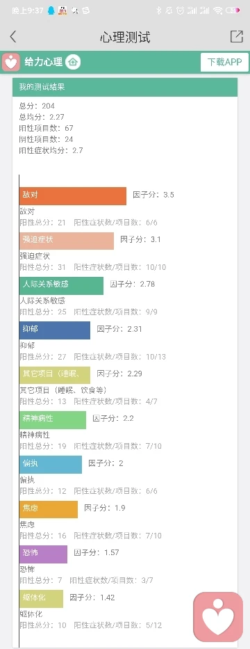Tap the back arrow icon
Screen dimensions: 250x649
(x=12, y=36)
